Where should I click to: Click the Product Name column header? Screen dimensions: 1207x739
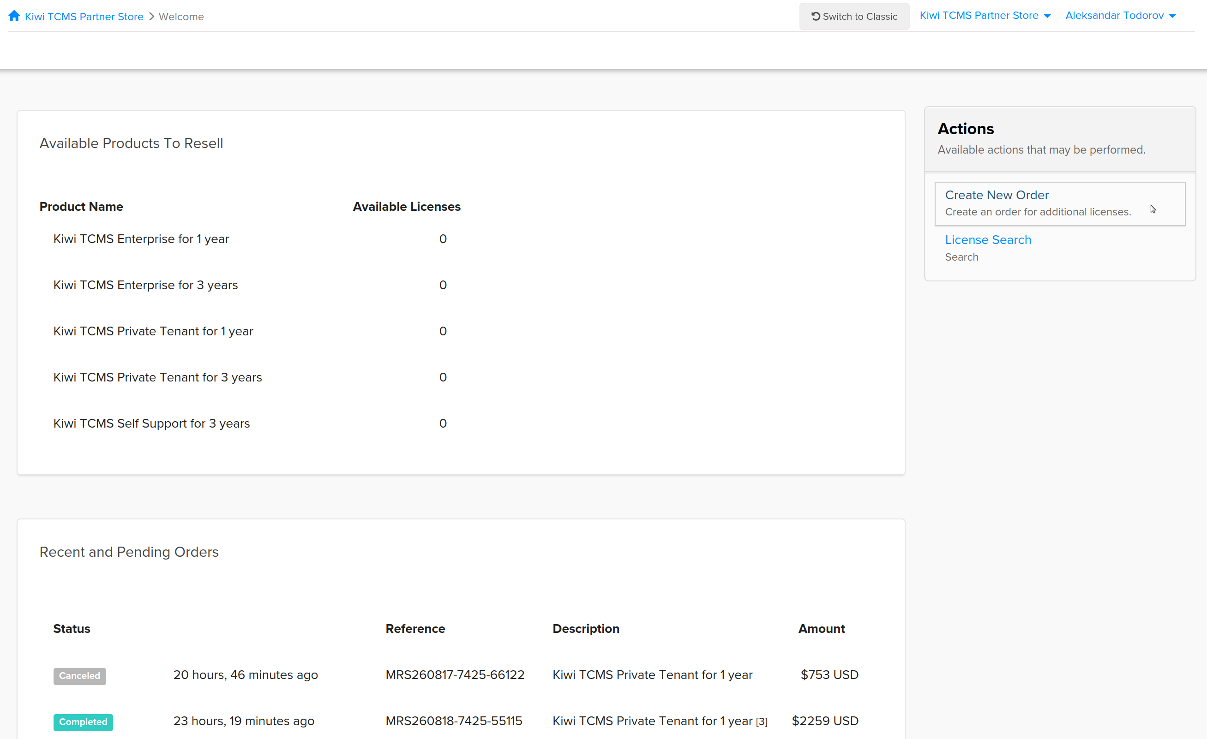[81, 207]
